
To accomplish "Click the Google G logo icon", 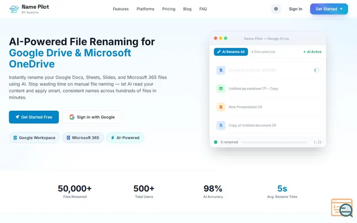I will (72, 117).
